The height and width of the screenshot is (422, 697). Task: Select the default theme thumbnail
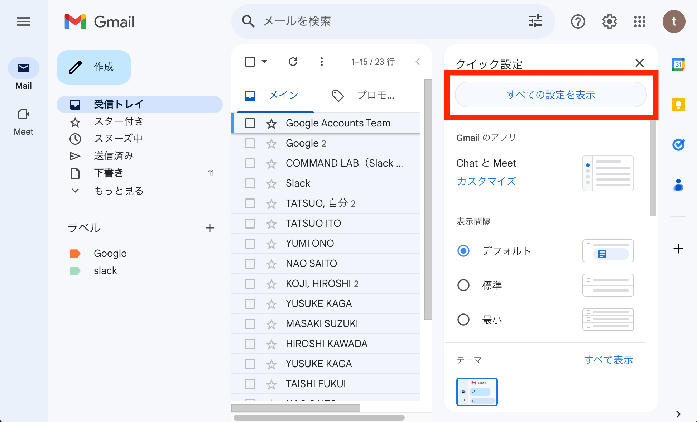pyautogui.click(x=477, y=392)
